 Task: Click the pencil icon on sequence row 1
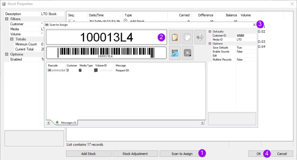[x=70, y=21]
